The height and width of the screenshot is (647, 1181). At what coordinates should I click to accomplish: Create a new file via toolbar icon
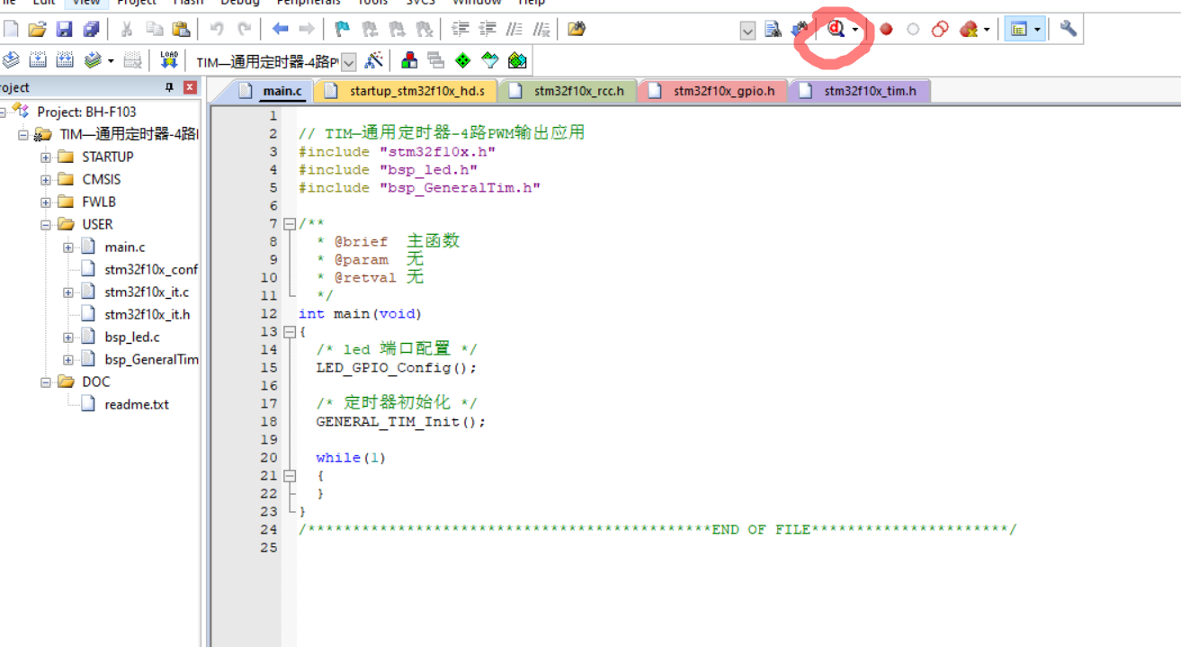tap(11, 30)
